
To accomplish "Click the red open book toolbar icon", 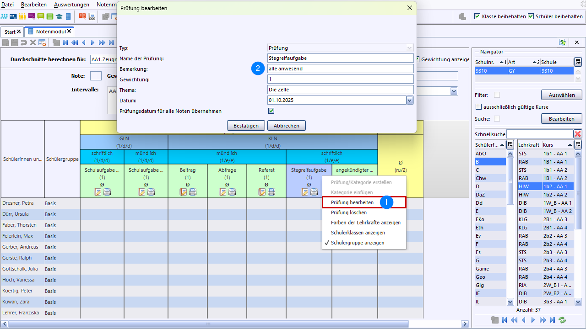I will tap(82, 16).
